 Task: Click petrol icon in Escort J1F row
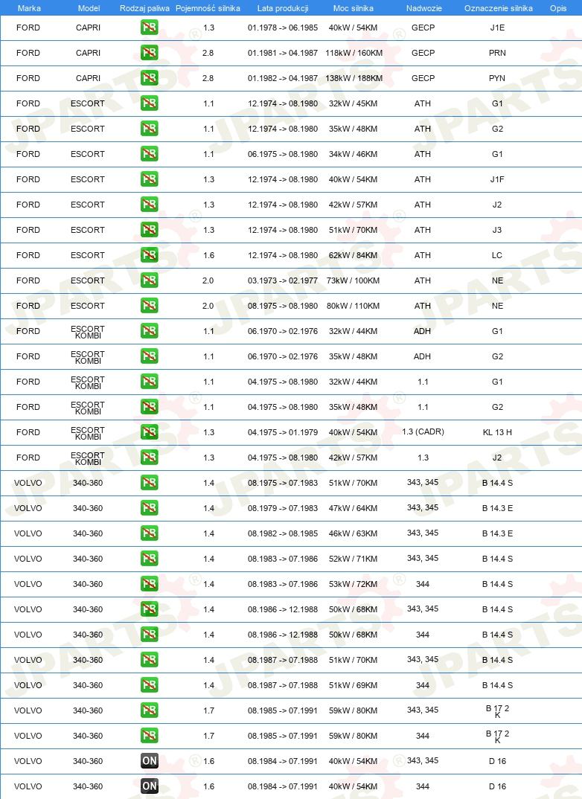(x=150, y=179)
